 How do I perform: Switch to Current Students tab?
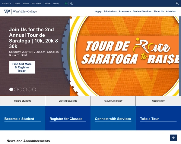tap(68, 101)
